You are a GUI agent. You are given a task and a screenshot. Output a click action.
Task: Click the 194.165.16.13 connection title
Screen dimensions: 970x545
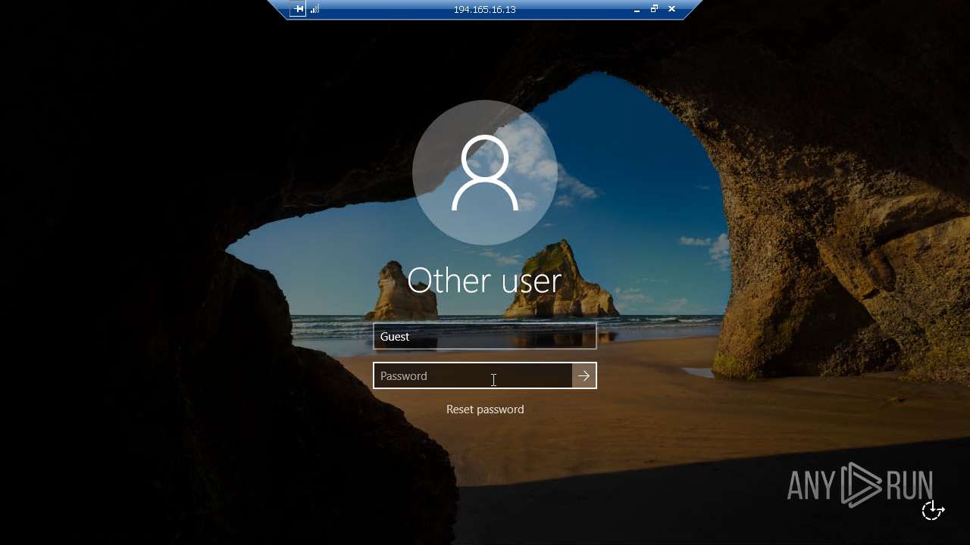(484, 10)
